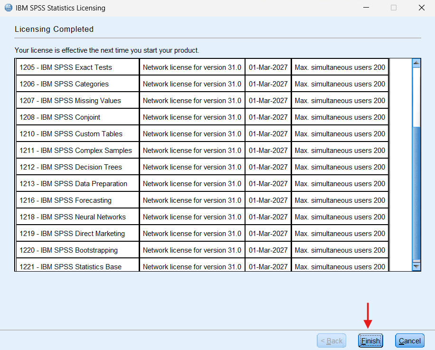Click network license cell in Conjoint row
Viewport: 435px width, 350px height.
click(192, 117)
